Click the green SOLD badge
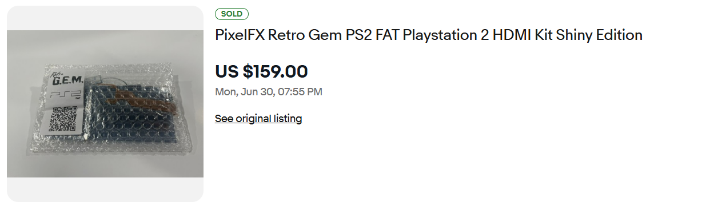Viewport: 702px width, 210px height. click(x=232, y=14)
